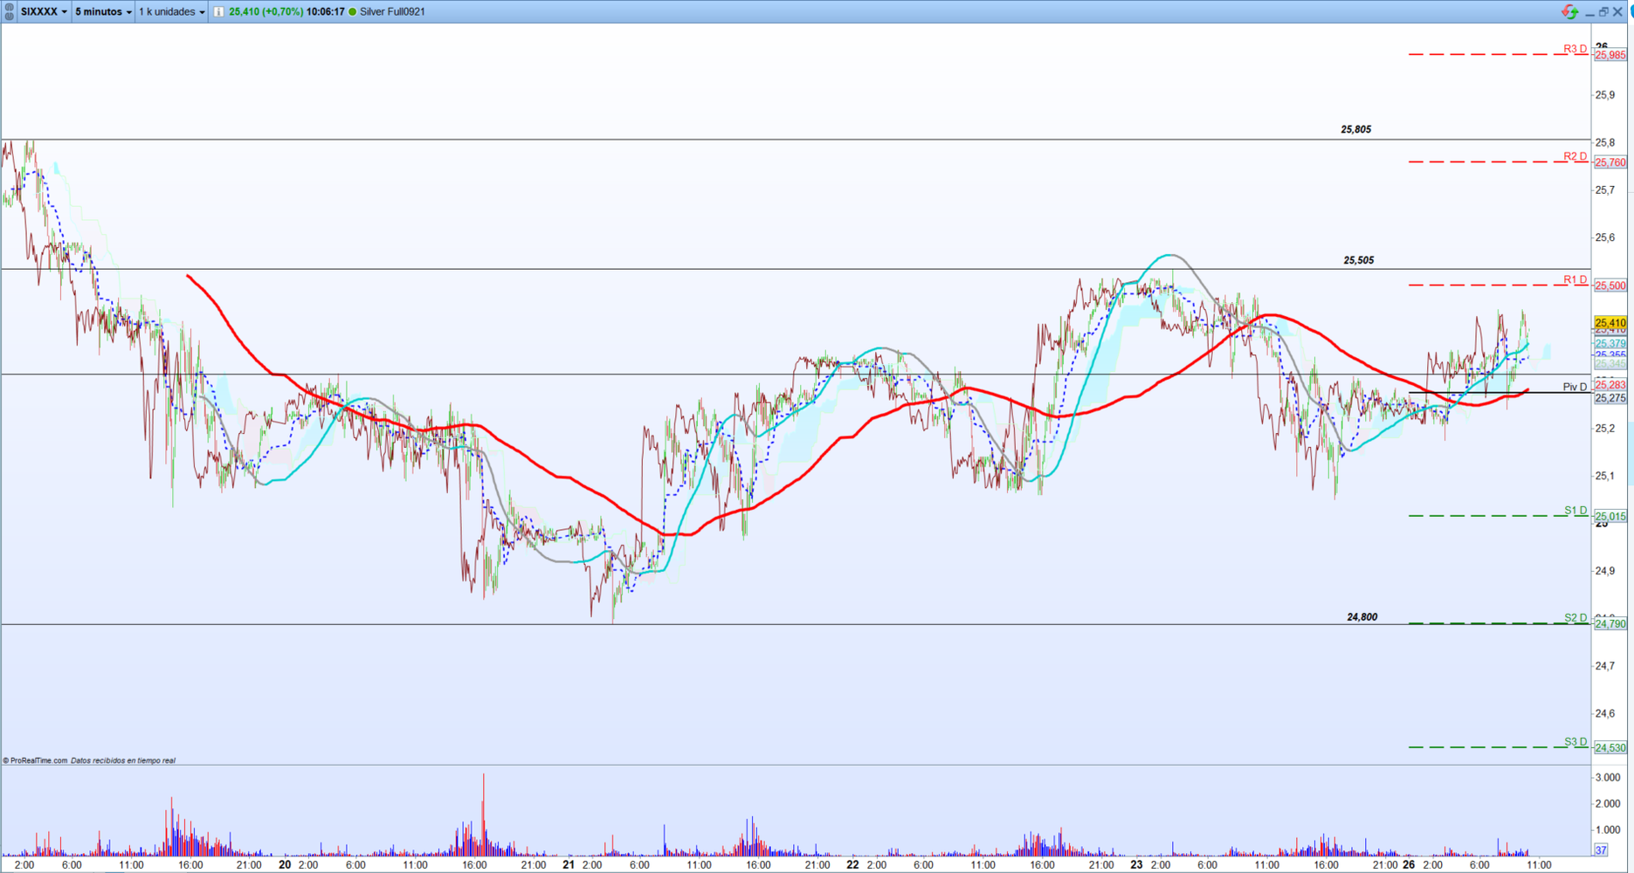Click the R3 D price label 25,985
Screen dimensions: 1634x873
1610,55
